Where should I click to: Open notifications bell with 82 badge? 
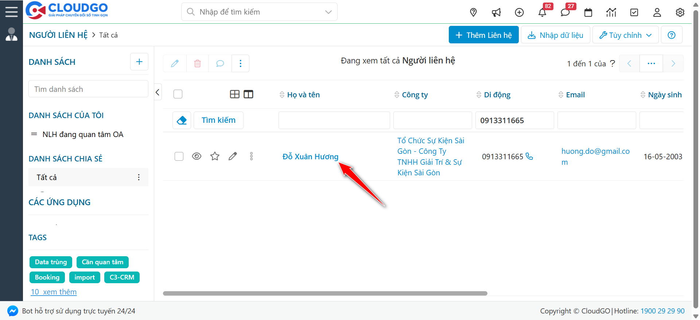tap(542, 12)
